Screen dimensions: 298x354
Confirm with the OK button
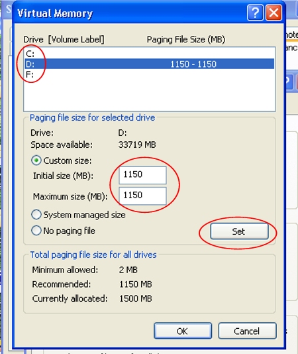[x=183, y=331]
